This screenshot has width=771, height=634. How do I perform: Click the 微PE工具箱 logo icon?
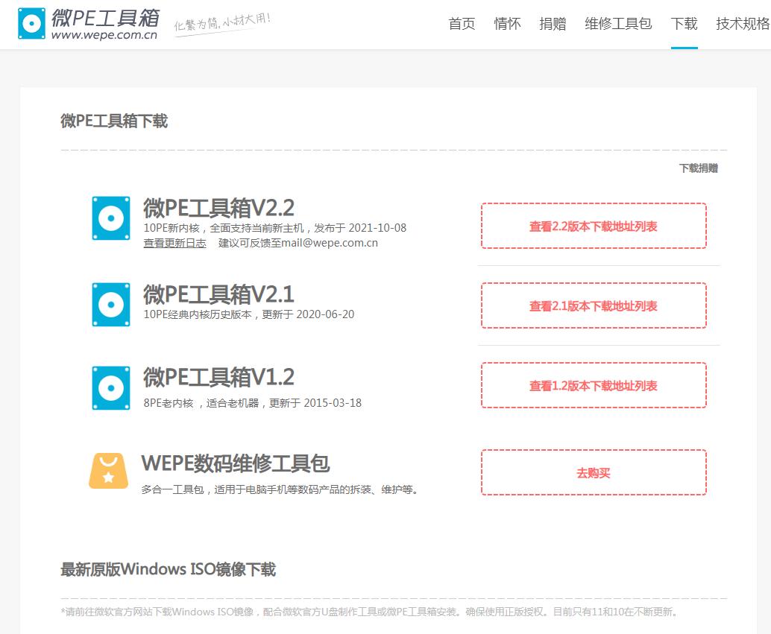pyautogui.click(x=31, y=23)
